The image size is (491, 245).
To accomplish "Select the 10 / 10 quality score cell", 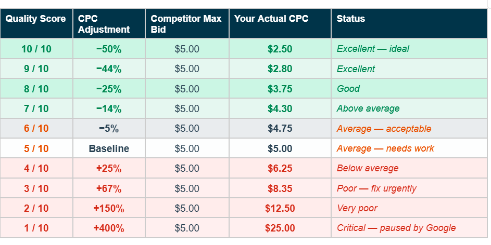I will 36,49.
